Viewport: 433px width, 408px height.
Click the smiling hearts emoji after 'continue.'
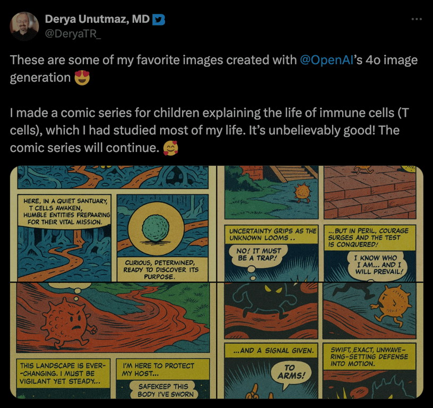pos(171,148)
